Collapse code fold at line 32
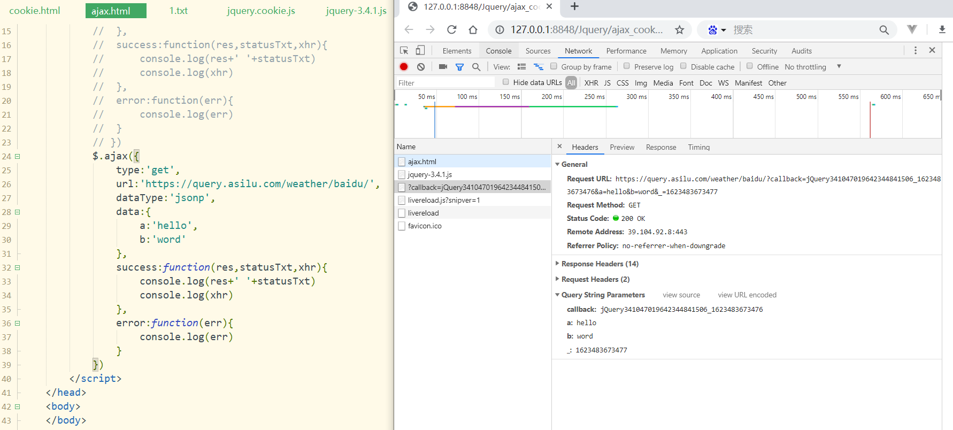 click(17, 267)
